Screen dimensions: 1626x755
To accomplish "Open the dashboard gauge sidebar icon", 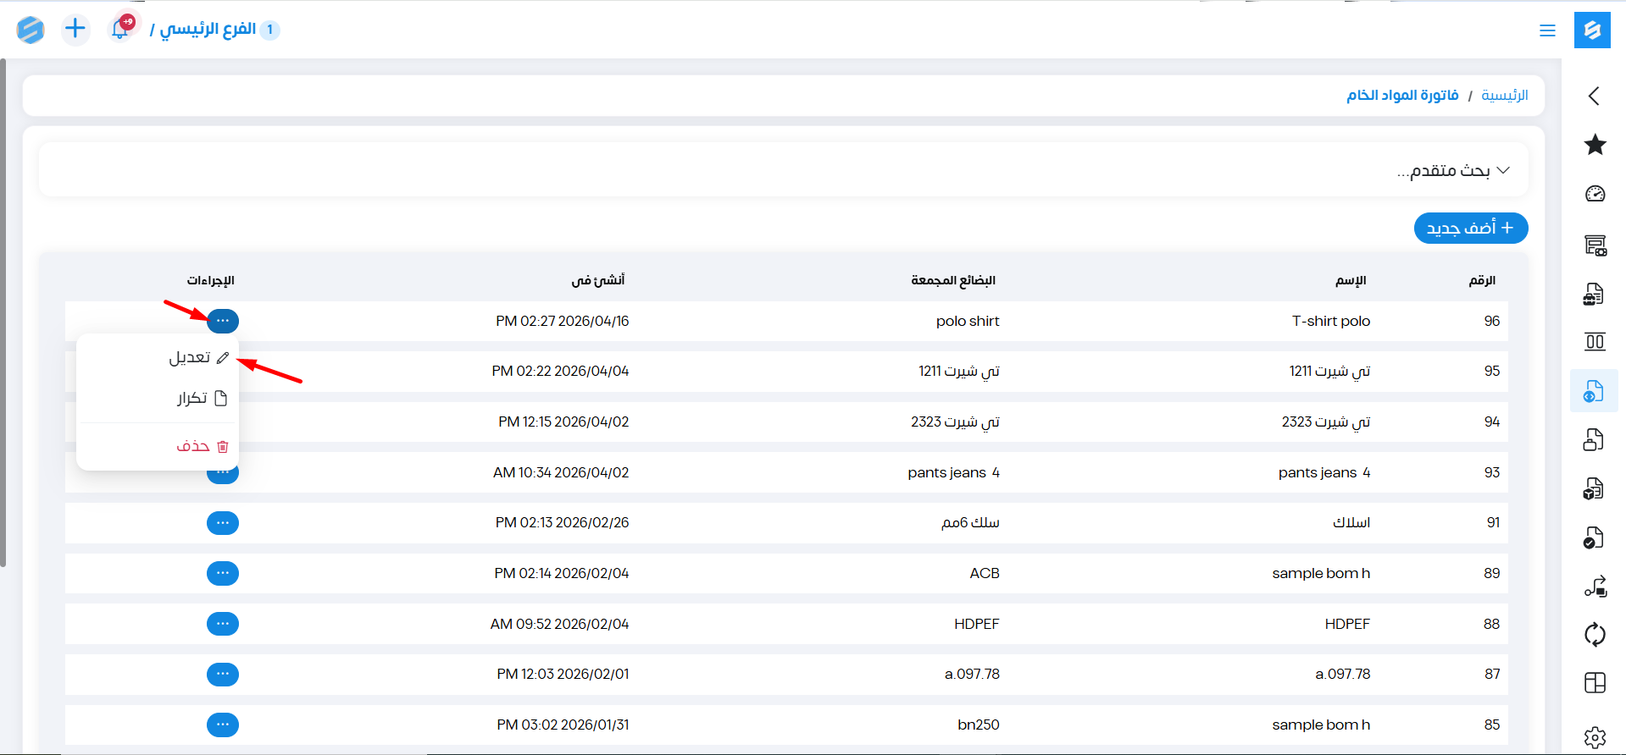I will pos(1595,194).
